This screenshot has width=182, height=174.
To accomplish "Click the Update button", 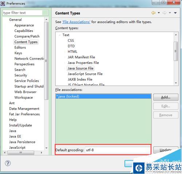I will [x=166, y=150].
